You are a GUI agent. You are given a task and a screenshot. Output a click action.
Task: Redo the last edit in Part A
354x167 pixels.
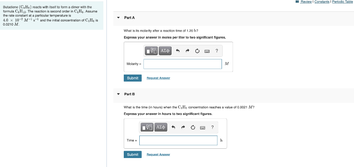(187, 51)
